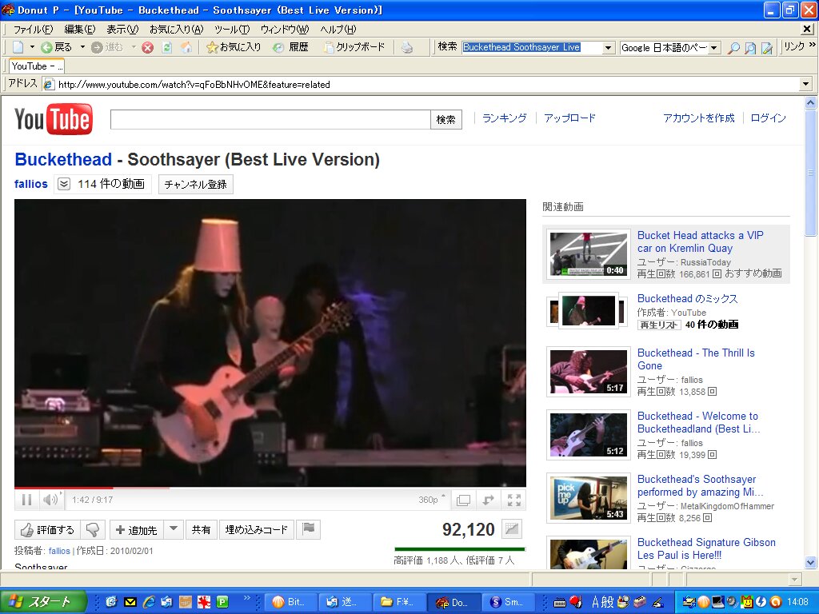Viewport: 819px width, 614px height.
Task: Click the new page icon in toolbar
Action: [x=18, y=47]
